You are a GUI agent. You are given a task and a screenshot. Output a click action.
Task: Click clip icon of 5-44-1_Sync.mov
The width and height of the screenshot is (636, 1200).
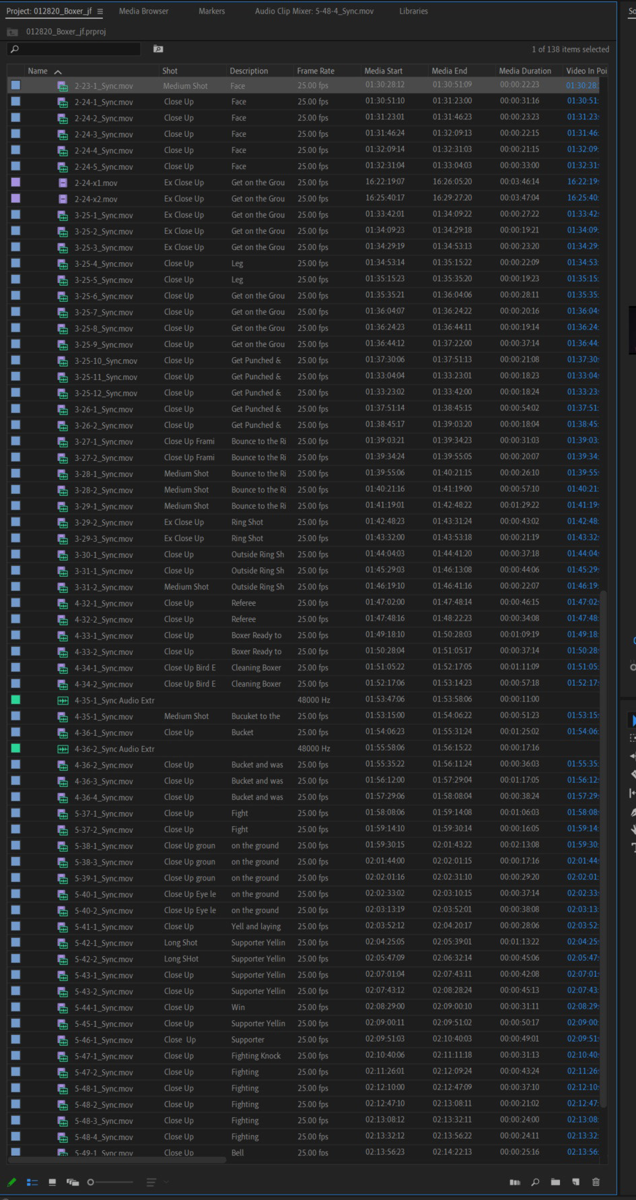click(63, 1008)
